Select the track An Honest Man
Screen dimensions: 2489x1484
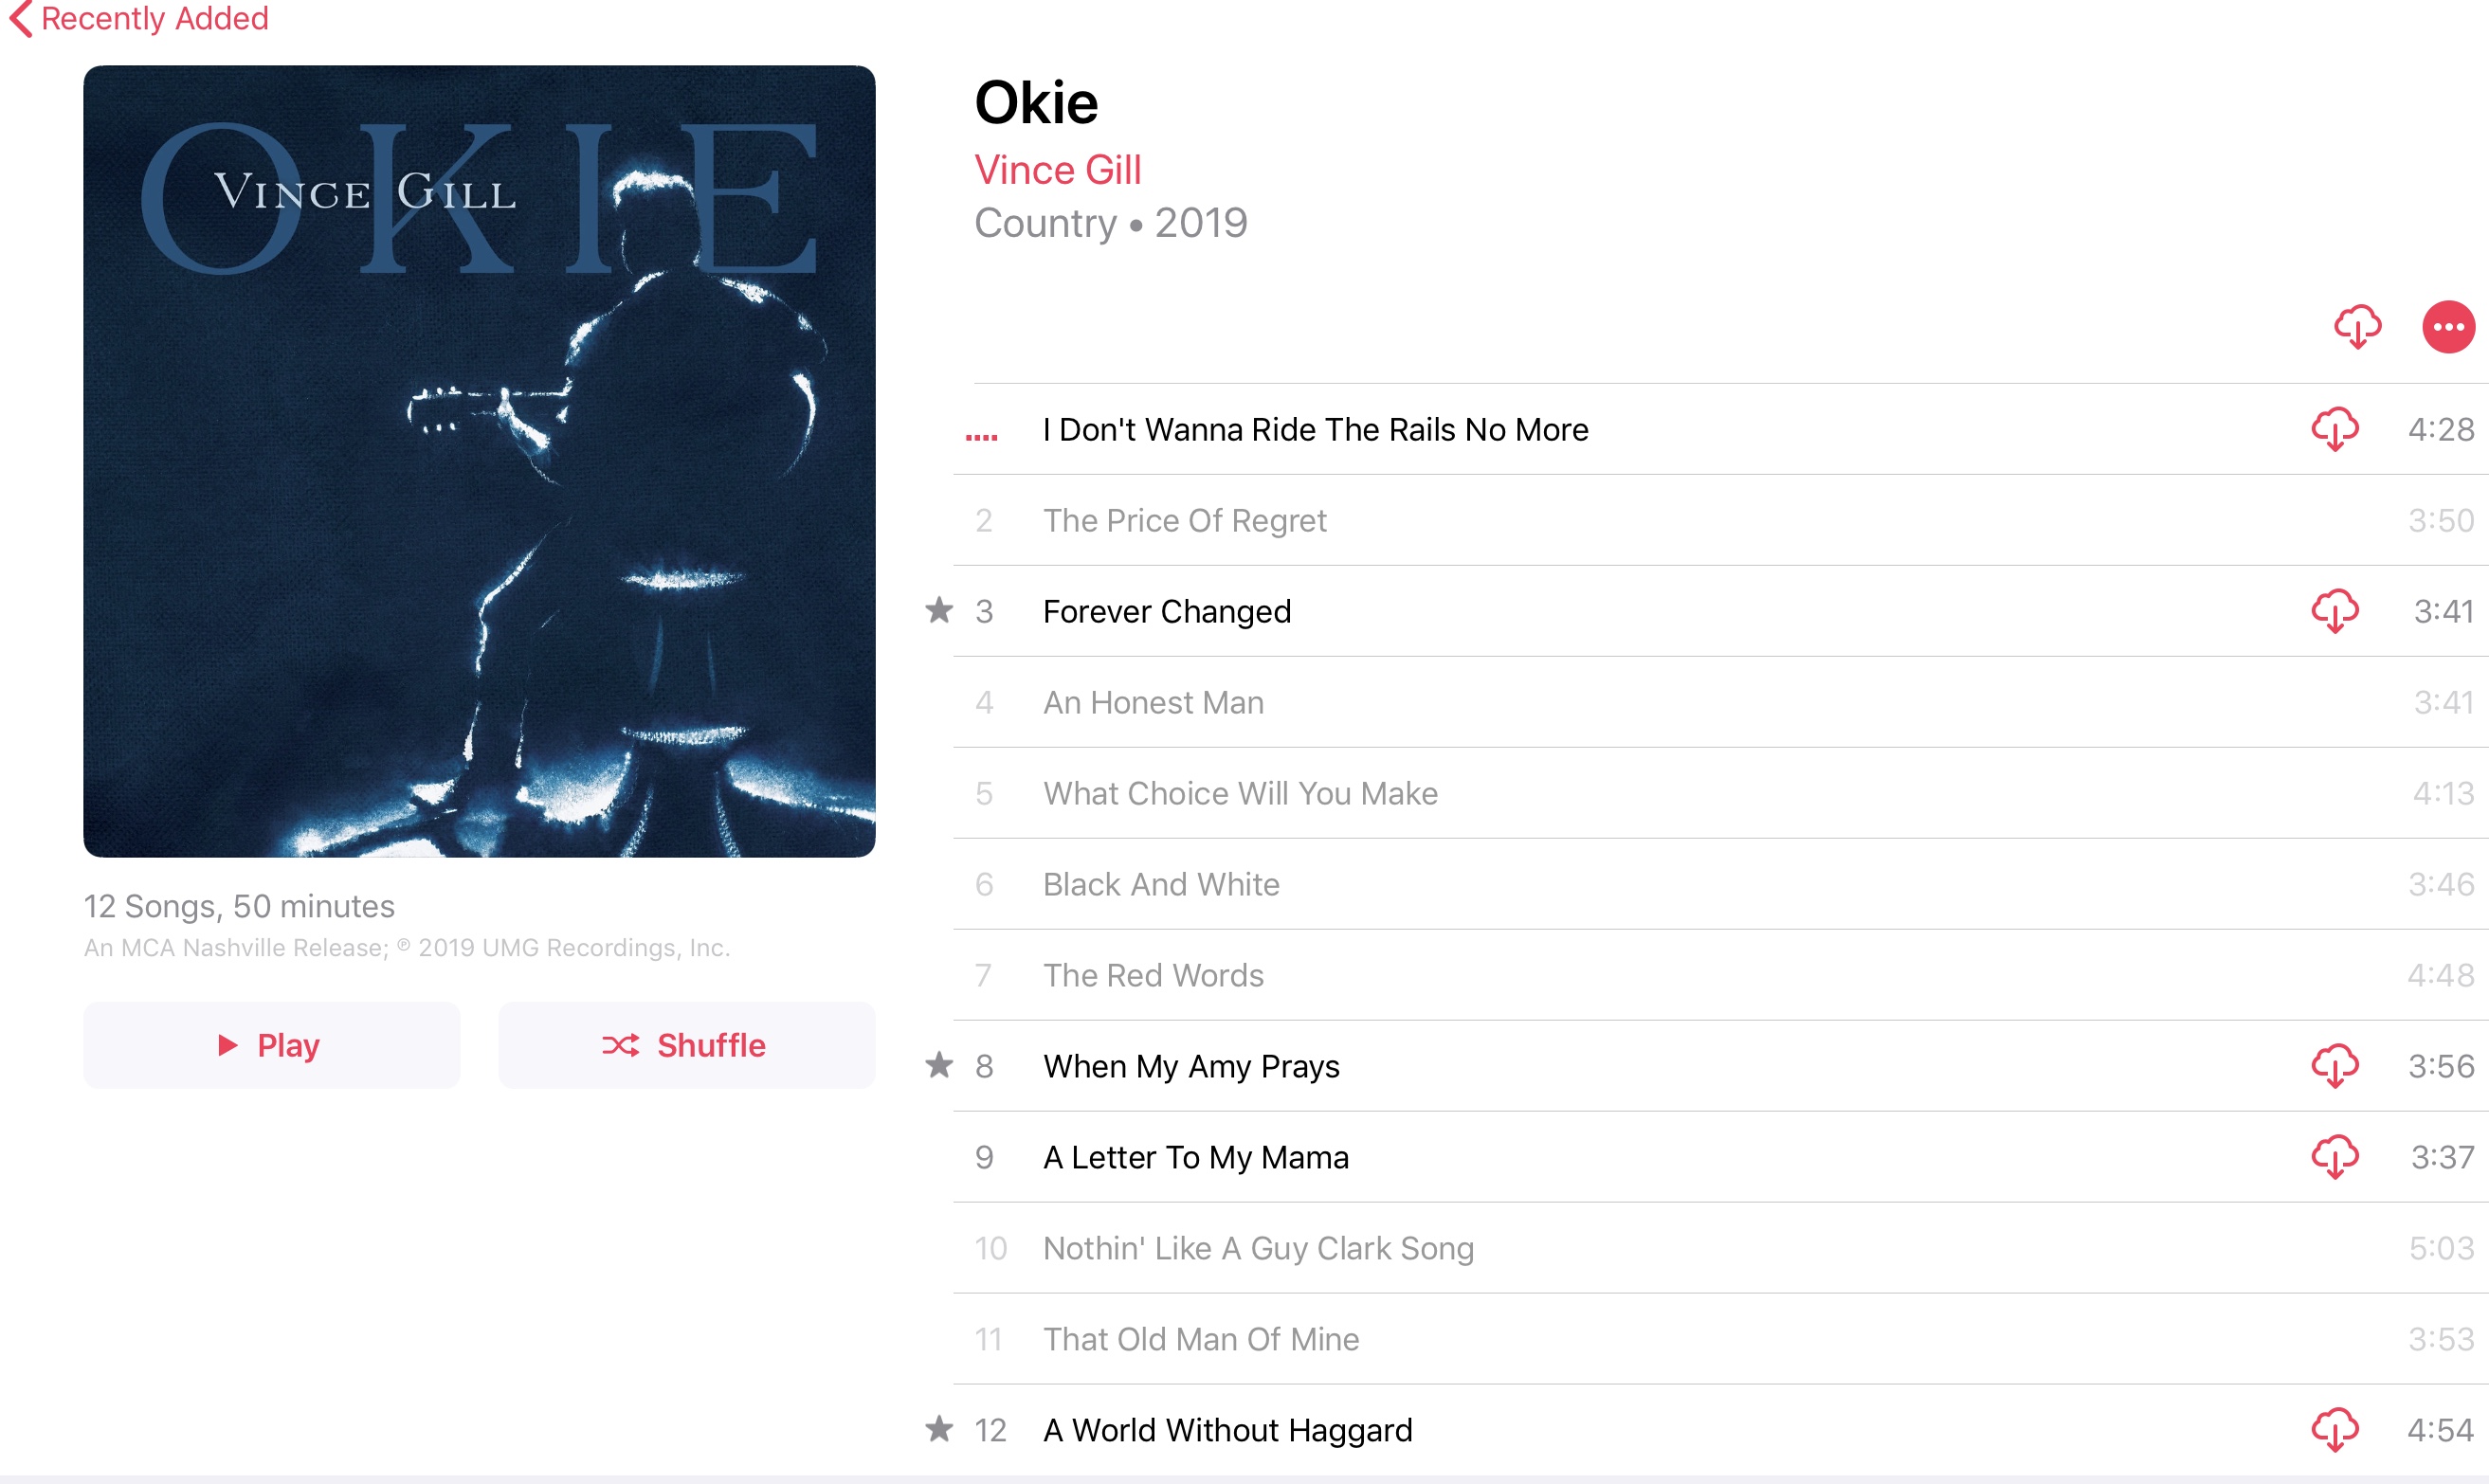(1720, 702)
